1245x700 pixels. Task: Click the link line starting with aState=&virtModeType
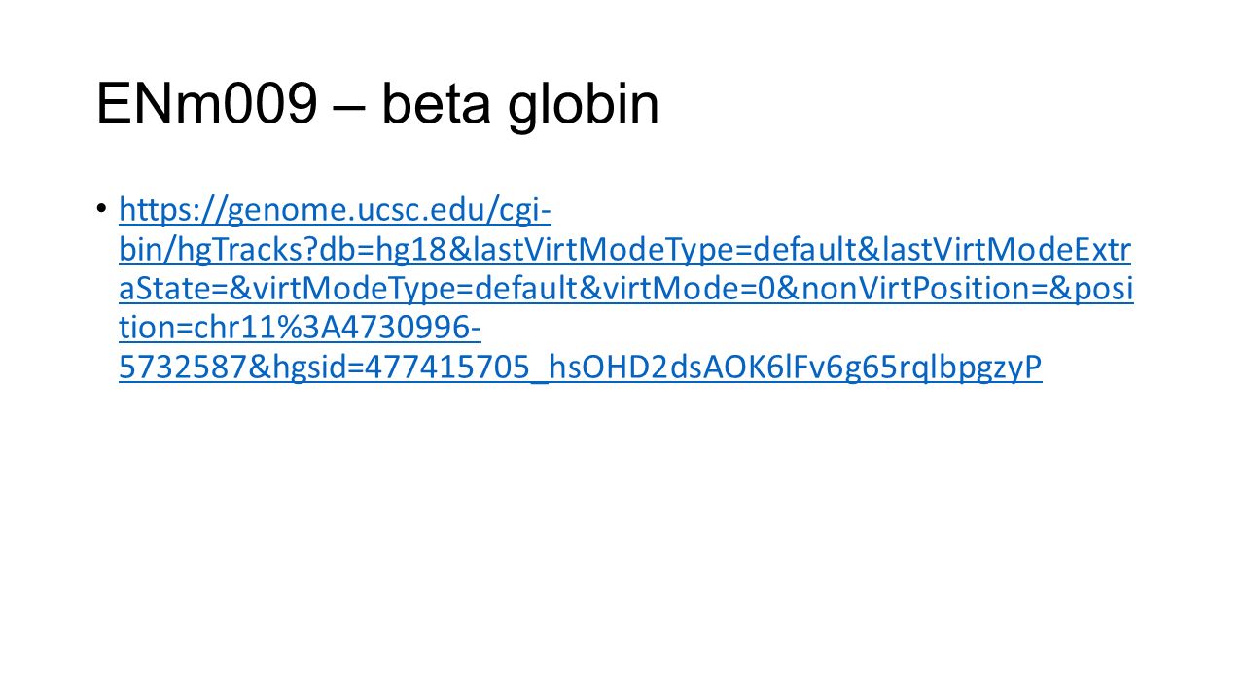click(x=625, y=290)
